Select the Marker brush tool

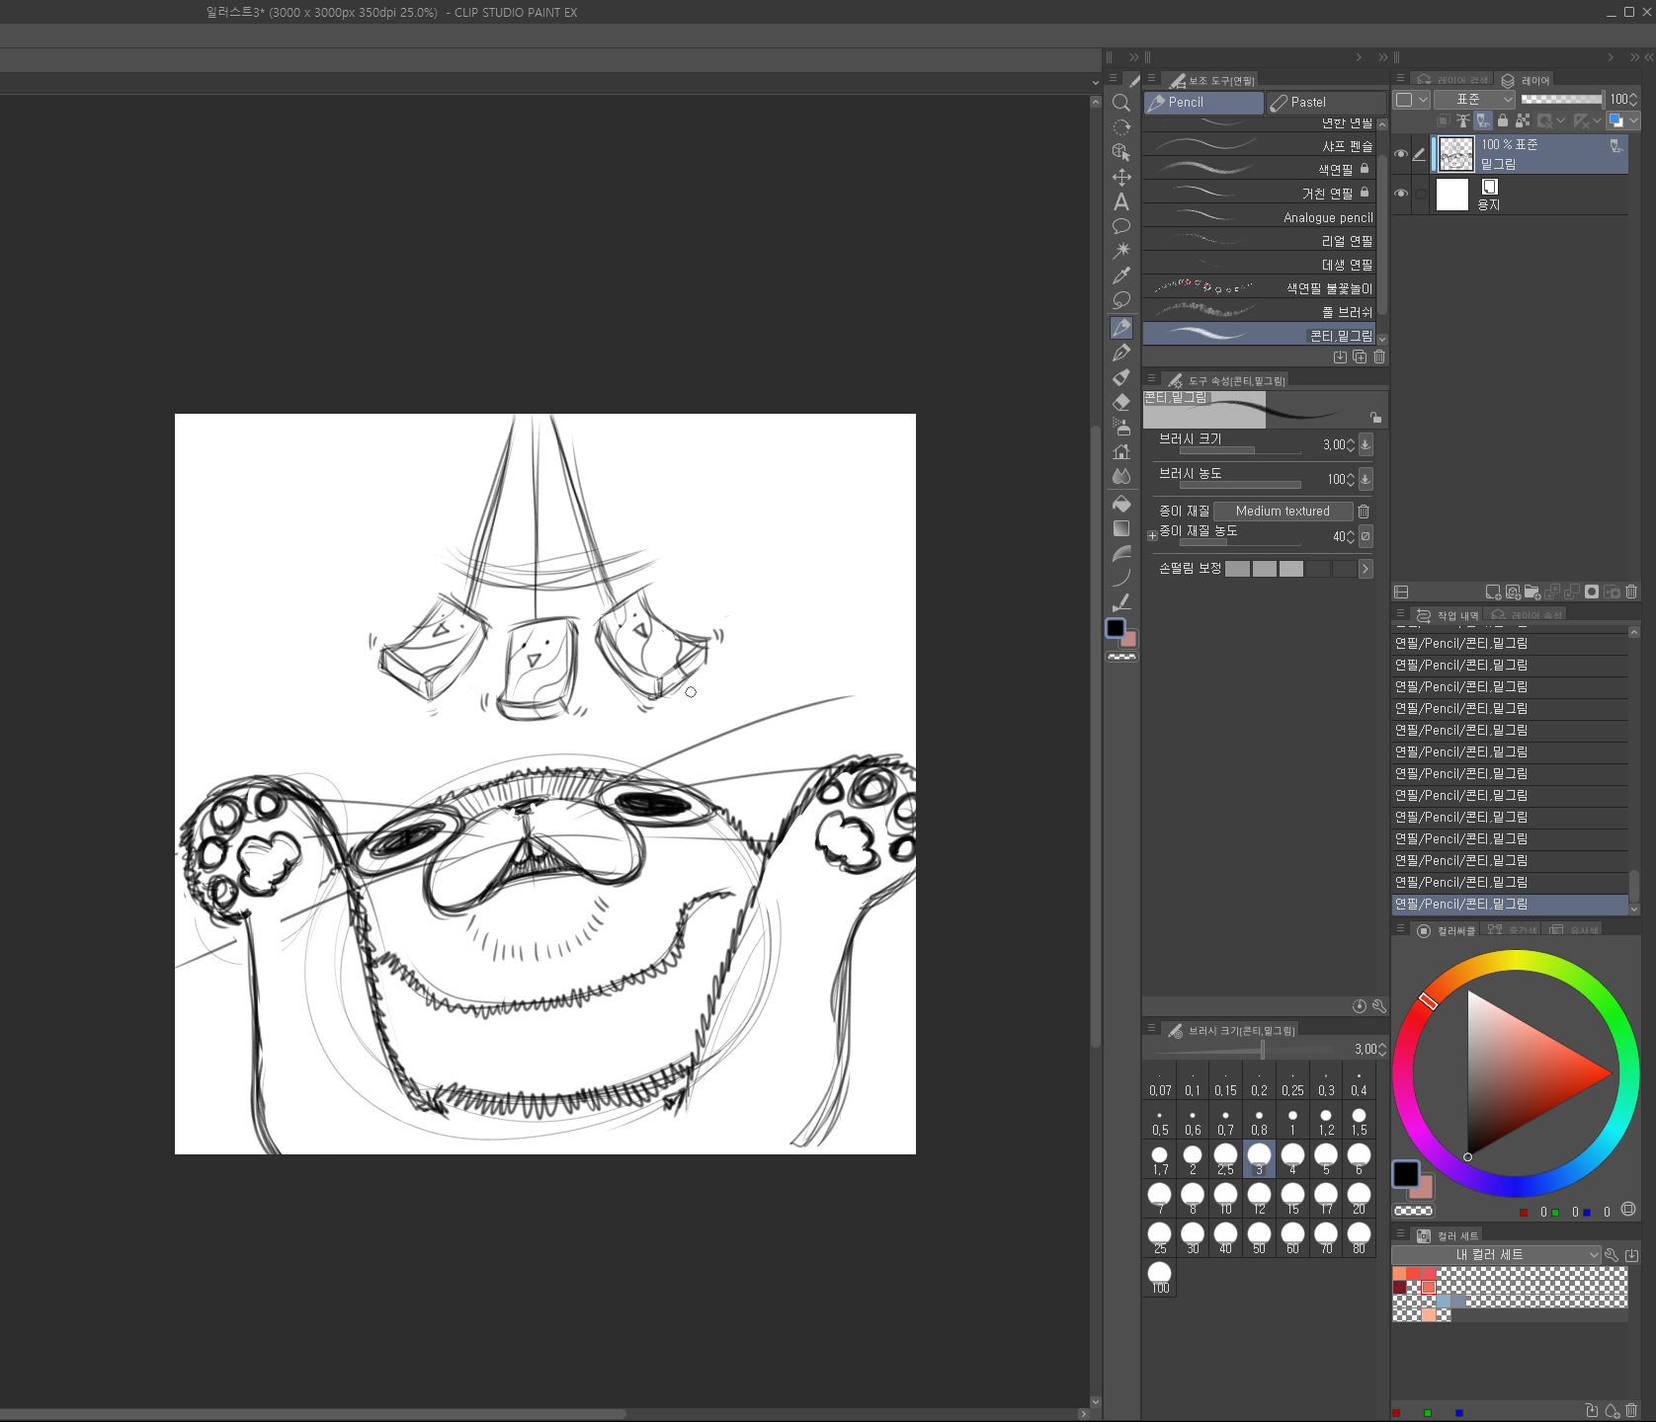[x=1121, y=377]
